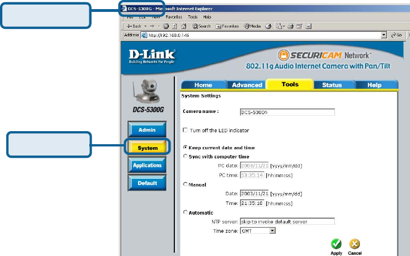
Task: Click the System sidebar button
Action: [147, 148]
